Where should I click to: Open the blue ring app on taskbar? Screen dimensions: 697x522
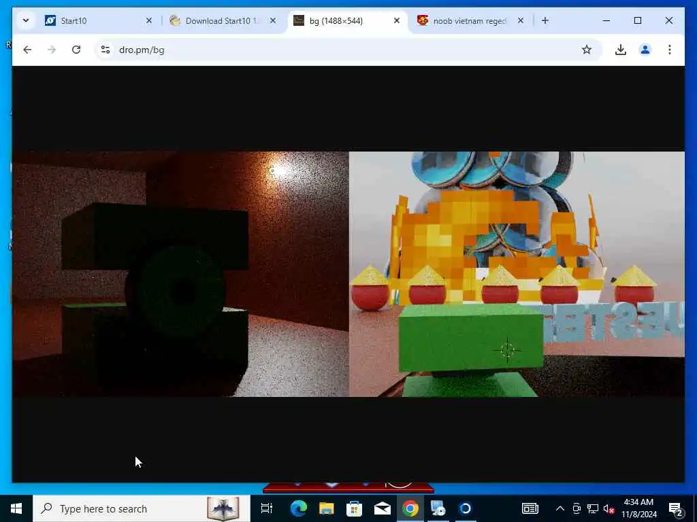[x=466, y=508]
